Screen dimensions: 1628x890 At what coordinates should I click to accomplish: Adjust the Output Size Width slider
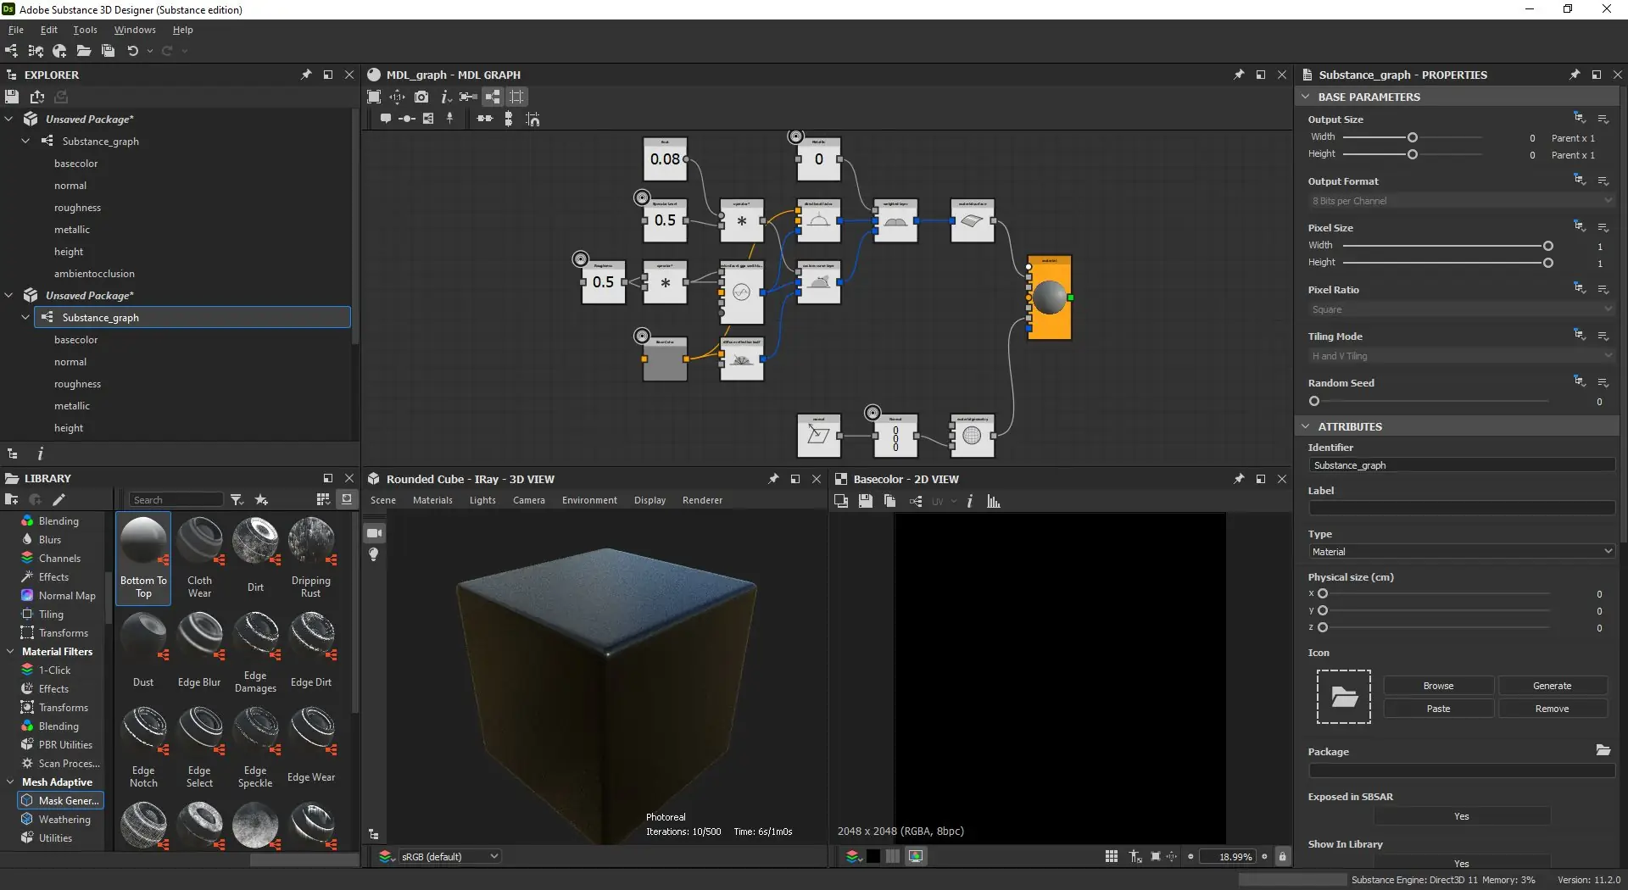1412,137
